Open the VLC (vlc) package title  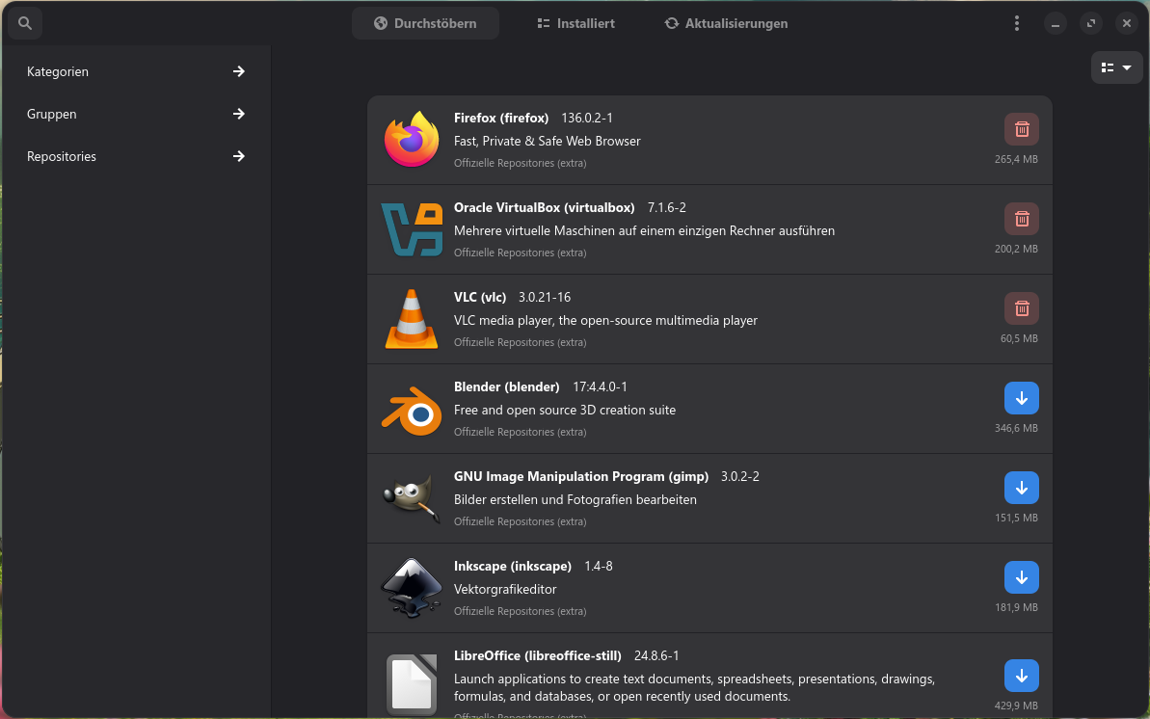pyautogui.click(x=480, y=297)
